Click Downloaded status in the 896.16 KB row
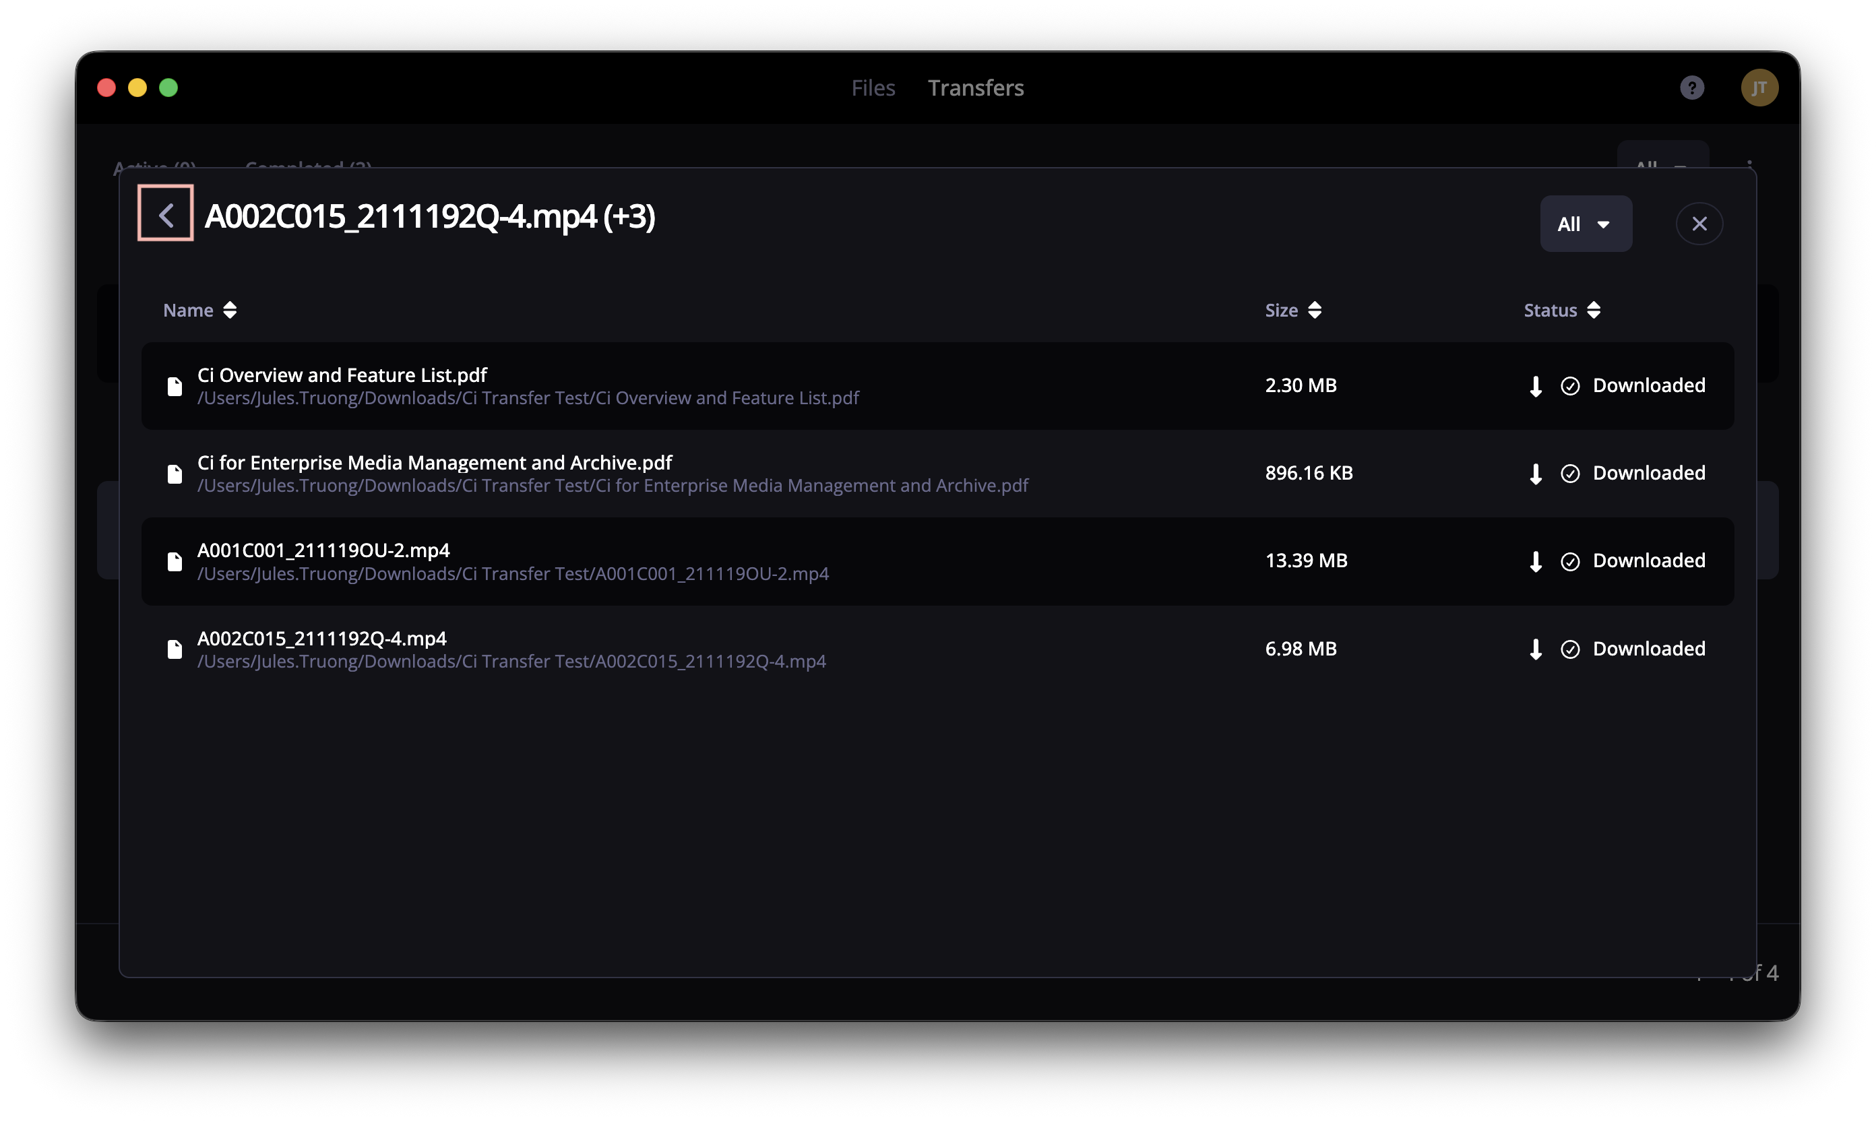This screenshot has width=1876, height=1121. coord(1649,474)
